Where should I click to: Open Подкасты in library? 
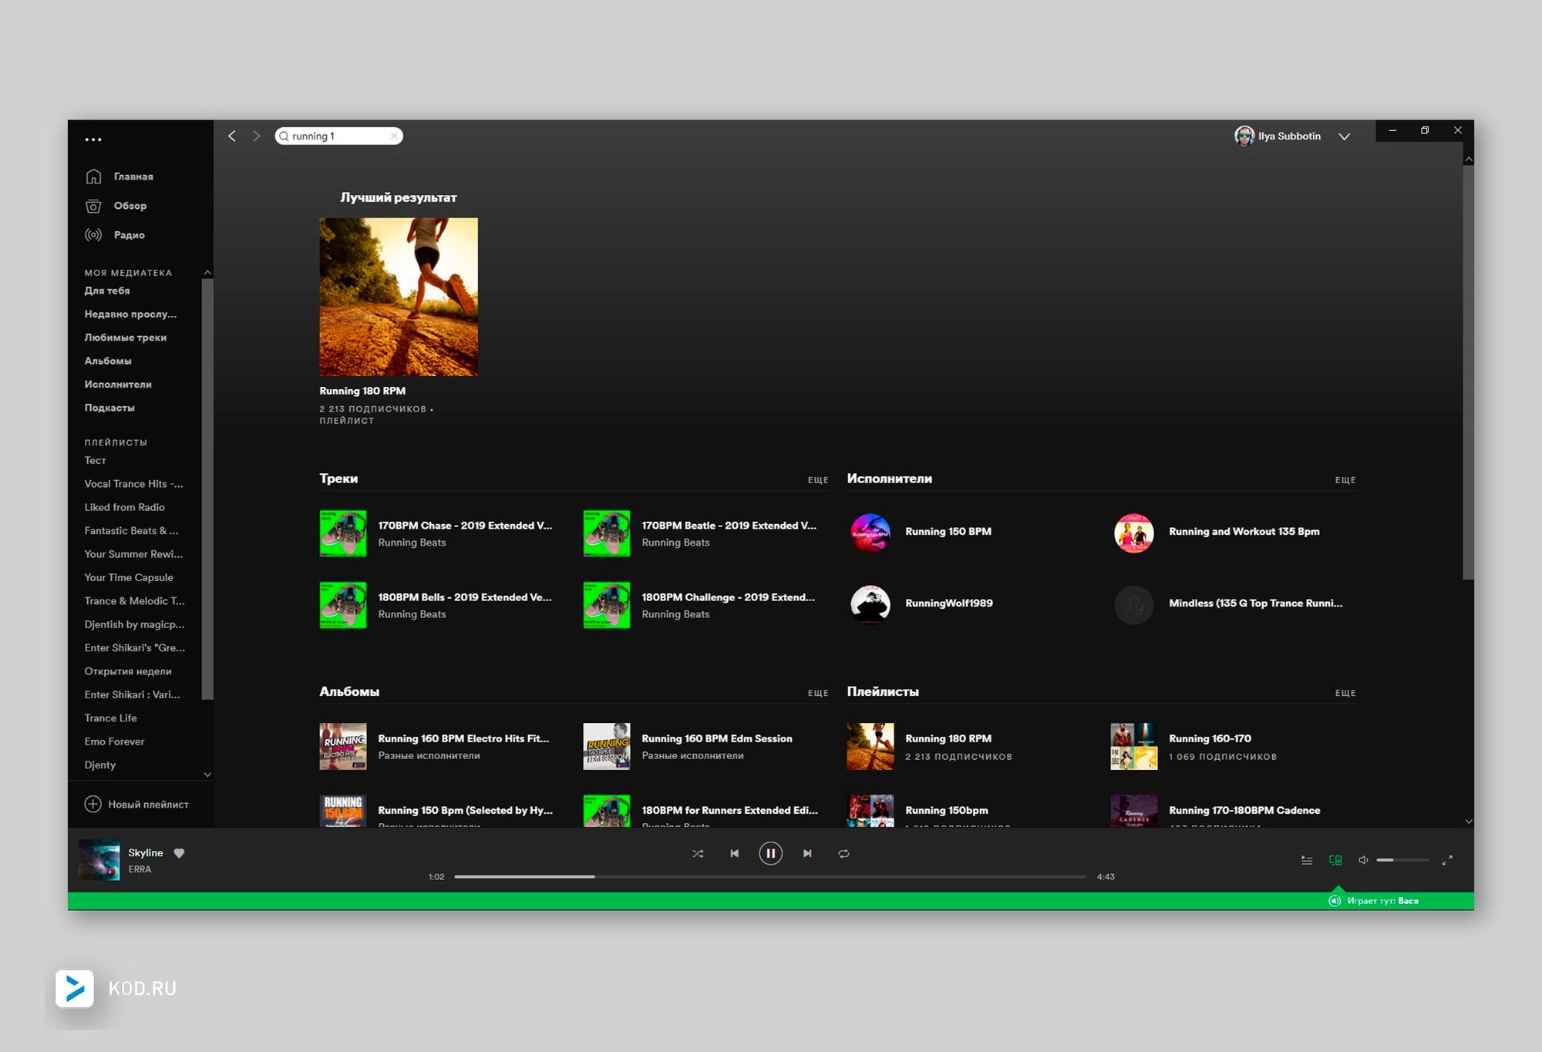pyautogui.click(x=109, y=408)
